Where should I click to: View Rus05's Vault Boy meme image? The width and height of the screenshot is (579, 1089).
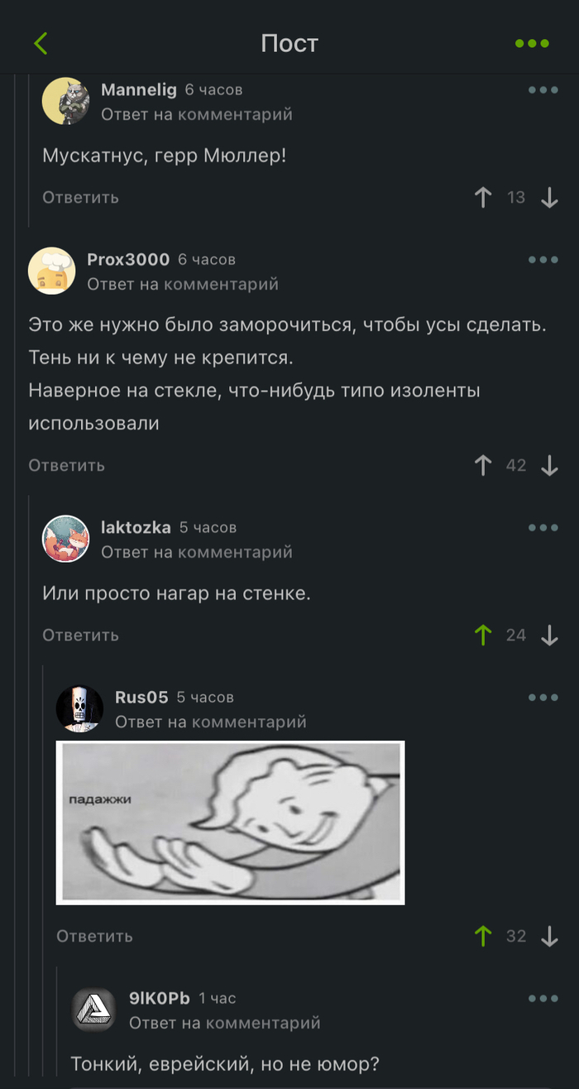click(230, 823)
